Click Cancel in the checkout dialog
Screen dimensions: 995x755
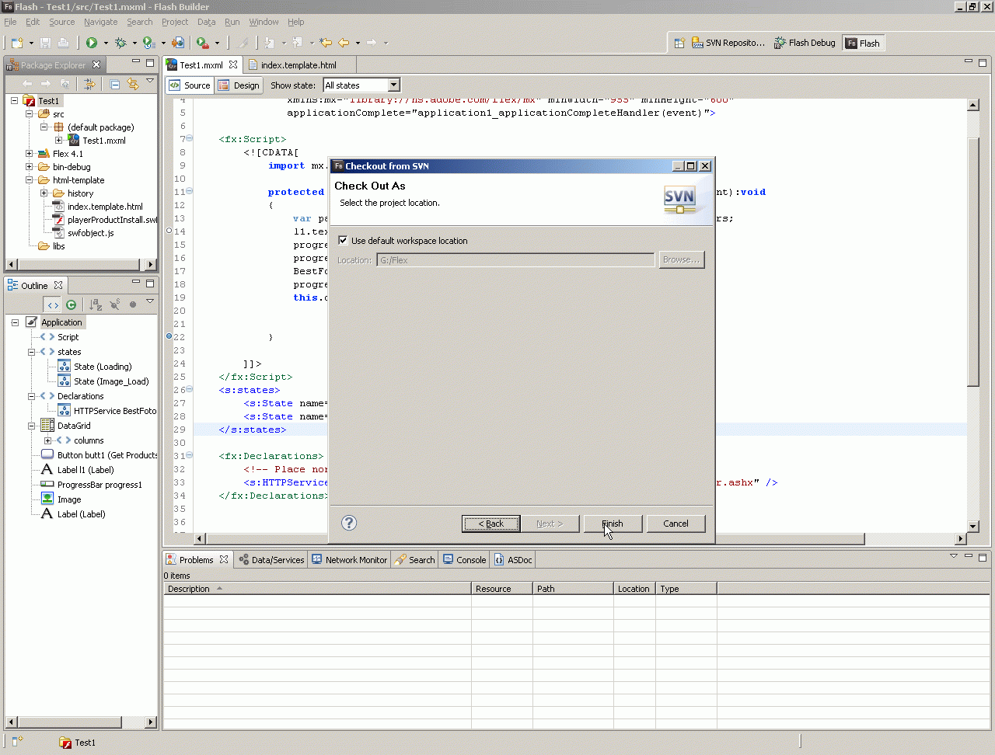(x=676, y=524)
